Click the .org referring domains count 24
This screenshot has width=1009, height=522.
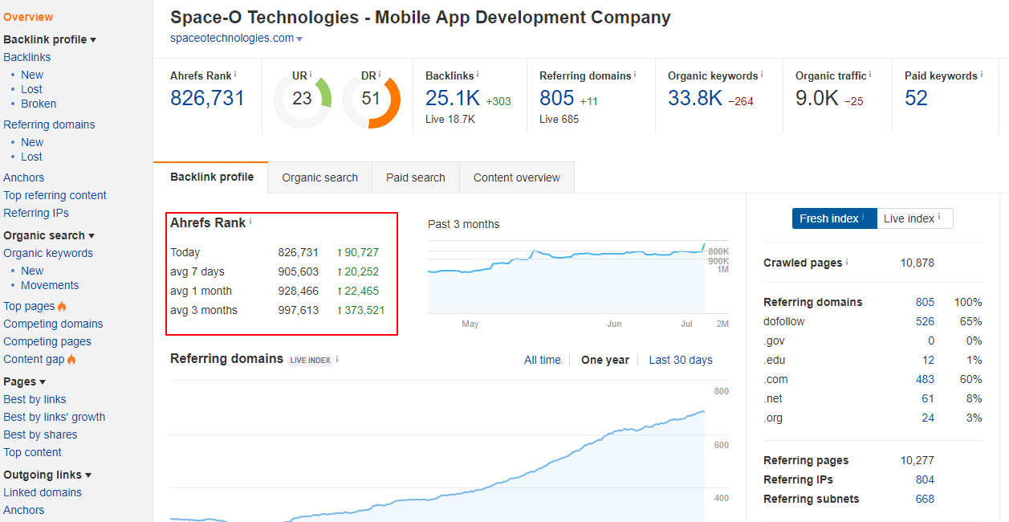point(928,418)
